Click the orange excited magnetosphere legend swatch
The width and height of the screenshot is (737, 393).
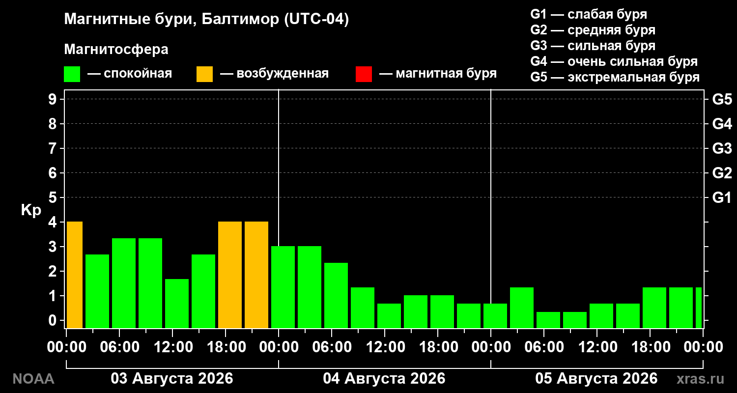[204, 74]
